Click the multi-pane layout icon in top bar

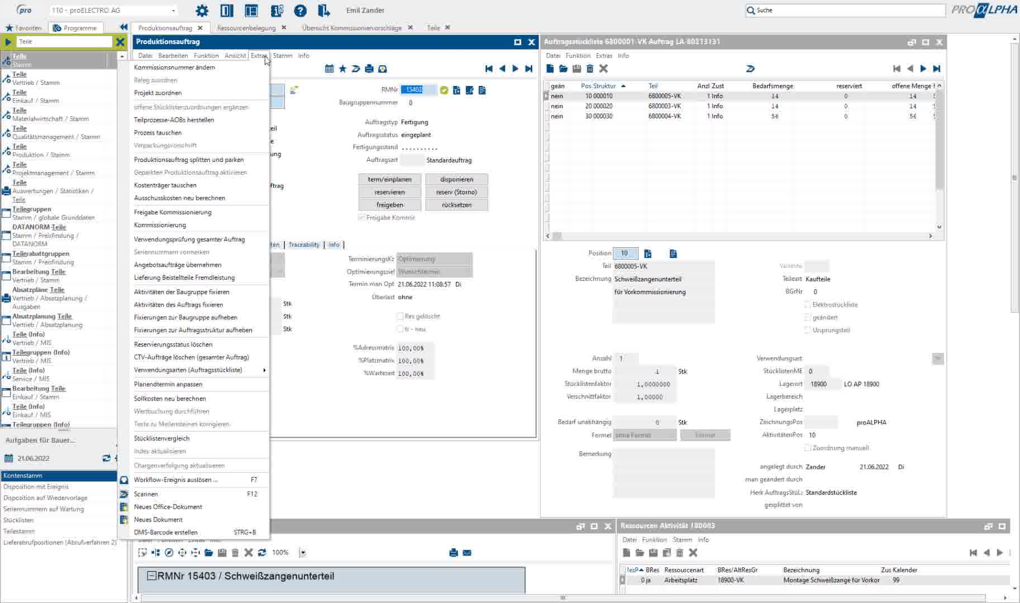[x=251, y=11]
